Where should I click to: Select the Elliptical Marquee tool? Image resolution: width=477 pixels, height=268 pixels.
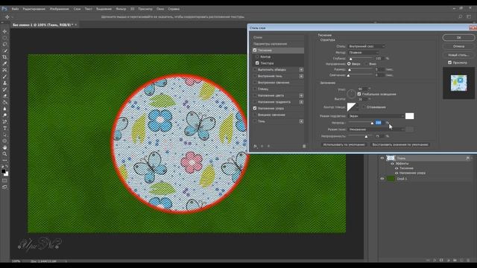point(4,38)
